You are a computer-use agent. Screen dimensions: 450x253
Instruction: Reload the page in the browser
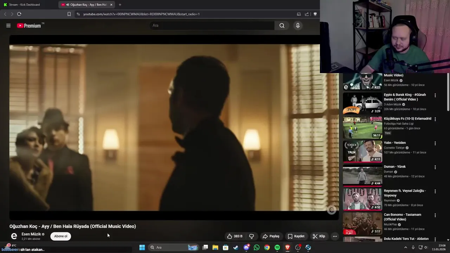[19, 14]
